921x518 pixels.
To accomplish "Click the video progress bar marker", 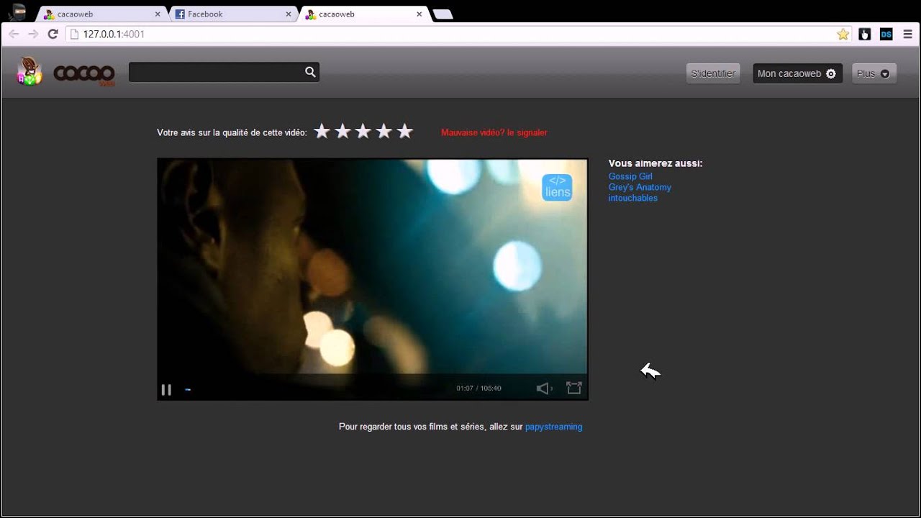I will [188, 390].
